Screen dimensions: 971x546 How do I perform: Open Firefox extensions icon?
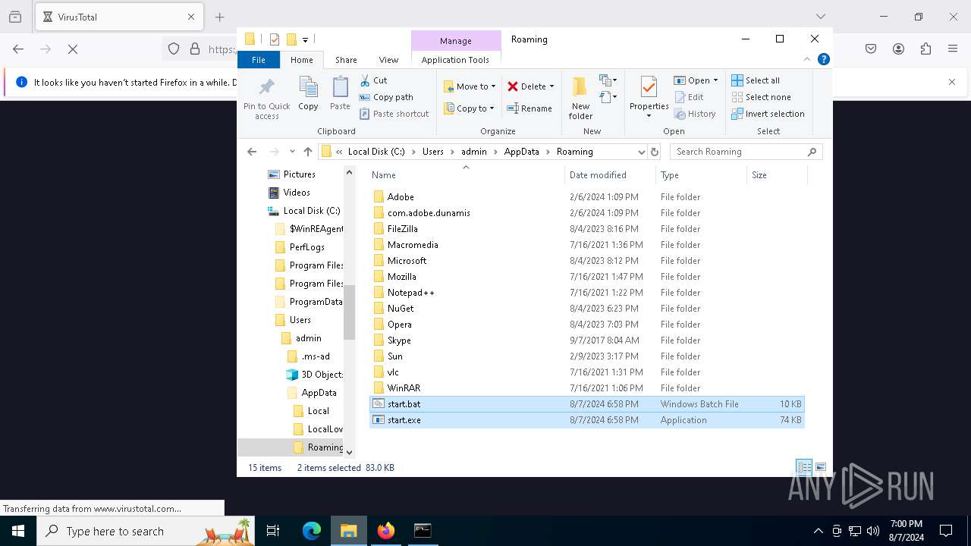(925, 49)
